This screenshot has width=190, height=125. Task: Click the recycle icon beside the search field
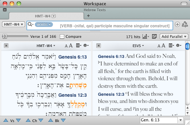[185, 24]
